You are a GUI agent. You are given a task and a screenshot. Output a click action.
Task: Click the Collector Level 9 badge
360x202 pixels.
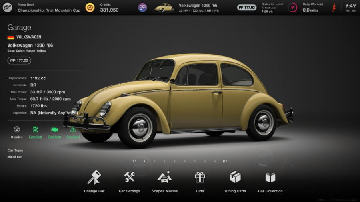(293, 8)
